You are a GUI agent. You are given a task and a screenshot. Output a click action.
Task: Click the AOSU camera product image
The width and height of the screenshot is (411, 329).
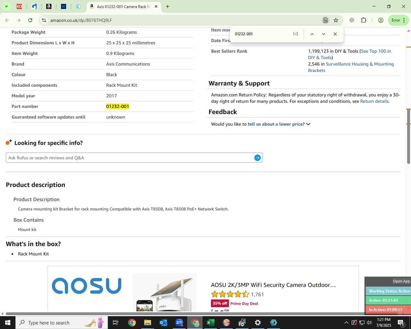[164, 292]
